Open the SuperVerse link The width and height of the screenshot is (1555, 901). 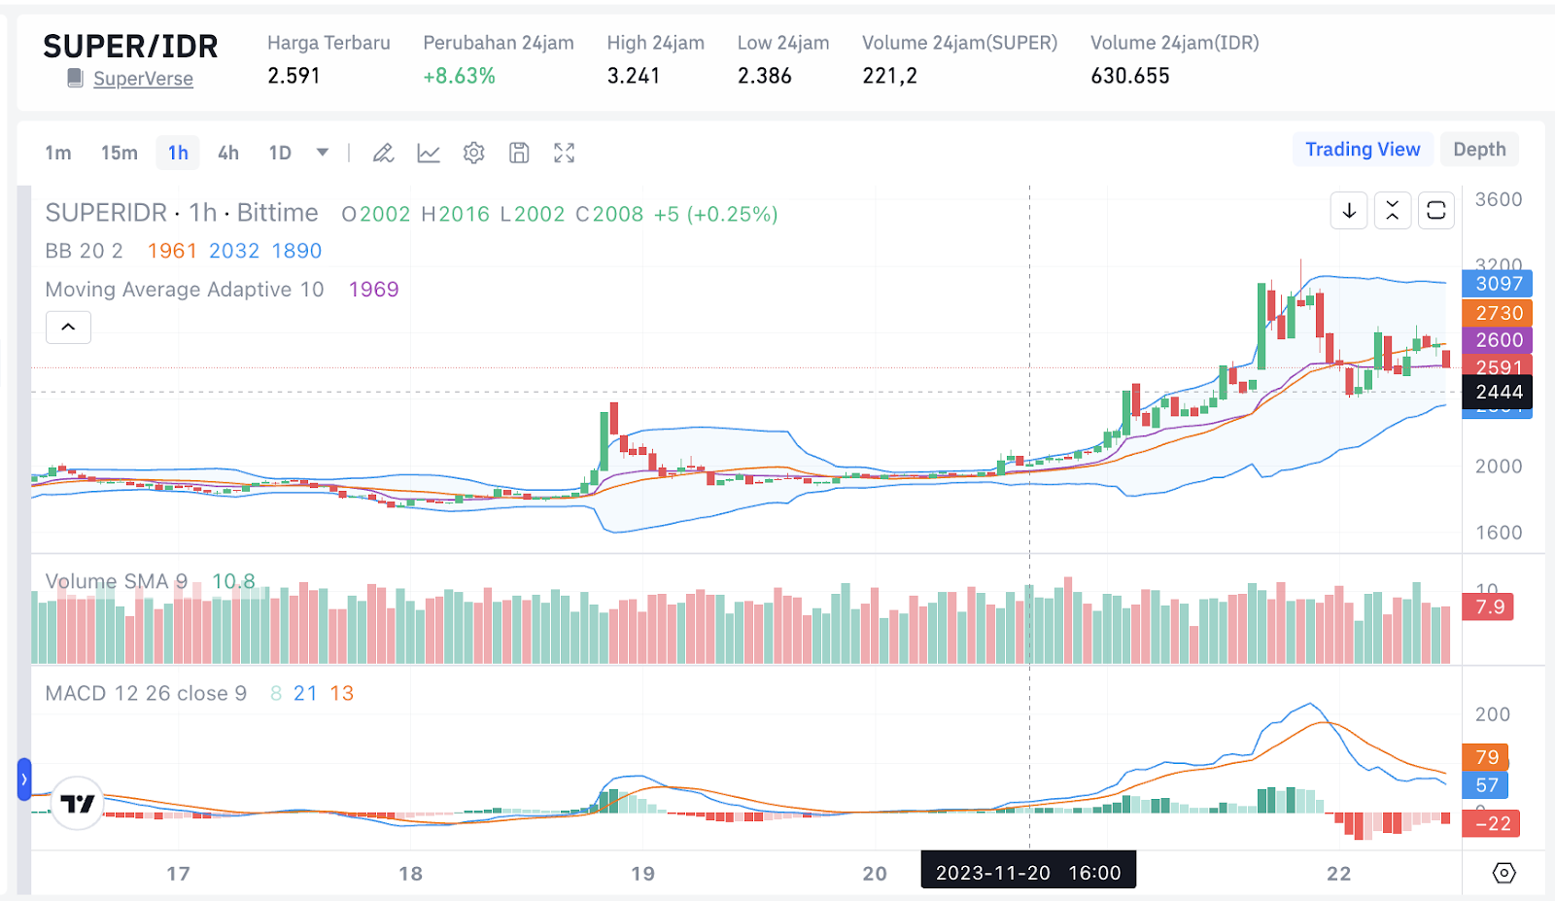tap(143, 79)
